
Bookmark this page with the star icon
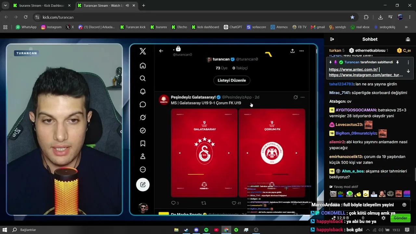pyautogui.click(x=352, y=17)
